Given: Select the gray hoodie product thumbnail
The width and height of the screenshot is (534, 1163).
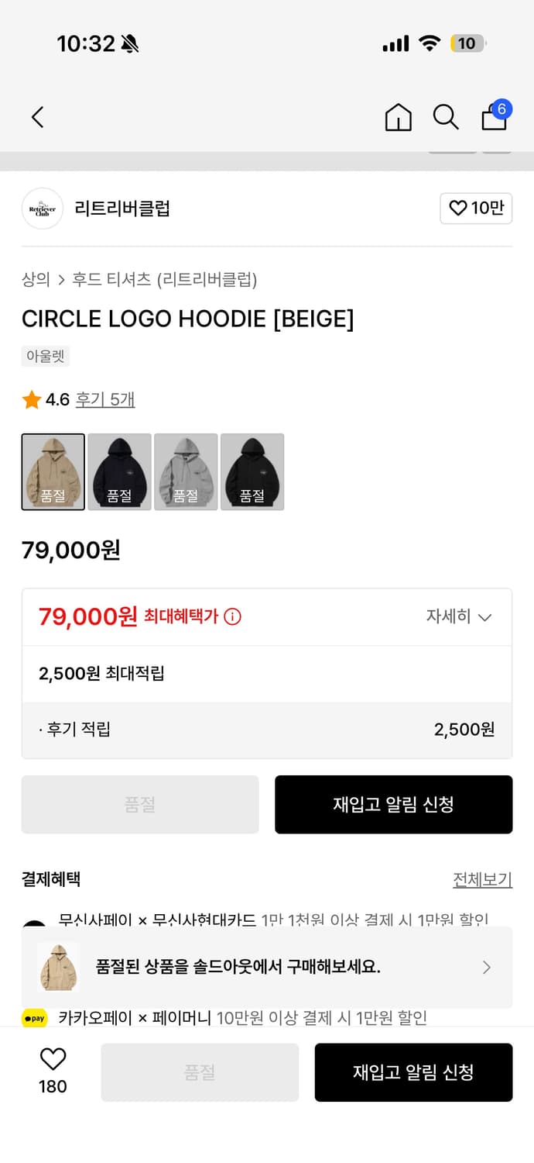Looking at the screenshot, I should [x=186, y=471].
